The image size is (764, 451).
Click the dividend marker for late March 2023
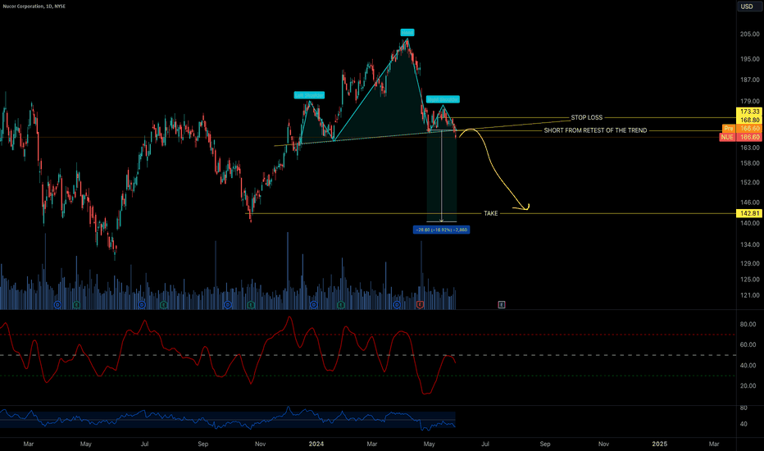57,305
